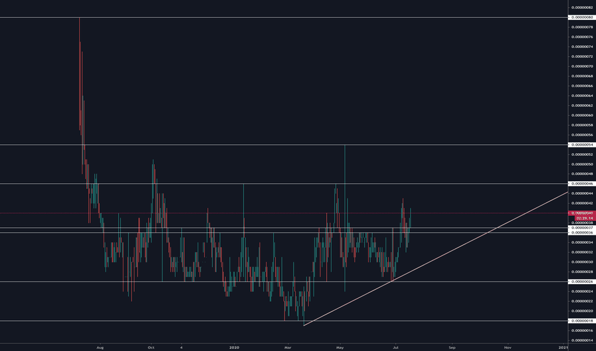The image size is (596, 351).
Task: Click the 0.00000082 price axis value
Action: [583, 8]
